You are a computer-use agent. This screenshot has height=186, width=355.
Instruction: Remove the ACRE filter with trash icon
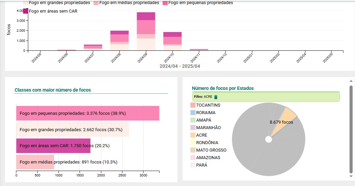pyautogui.click(x=216, y=97)
